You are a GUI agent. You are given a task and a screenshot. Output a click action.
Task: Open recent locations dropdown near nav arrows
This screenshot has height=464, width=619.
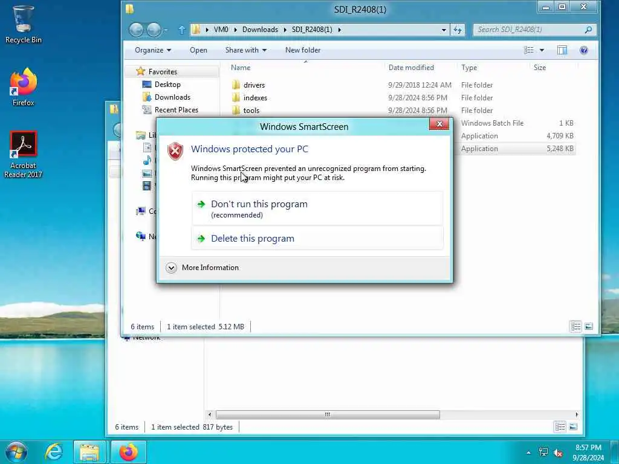click(x=166, y=30)
